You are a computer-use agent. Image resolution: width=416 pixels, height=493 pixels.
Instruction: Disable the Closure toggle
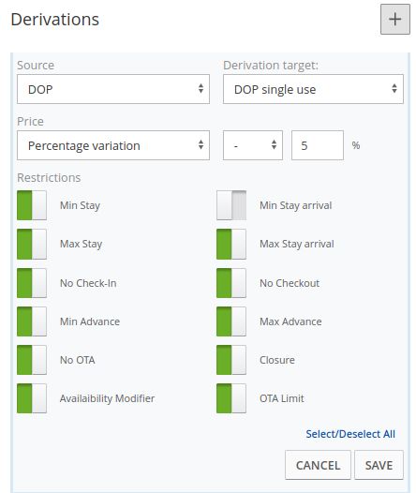click(x=231, y=360)
